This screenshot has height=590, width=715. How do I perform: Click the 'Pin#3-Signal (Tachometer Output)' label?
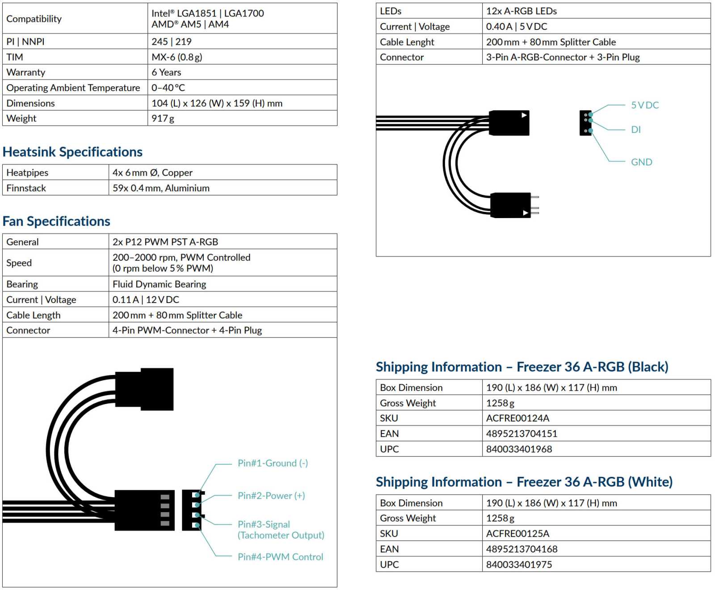click(281, 530)
